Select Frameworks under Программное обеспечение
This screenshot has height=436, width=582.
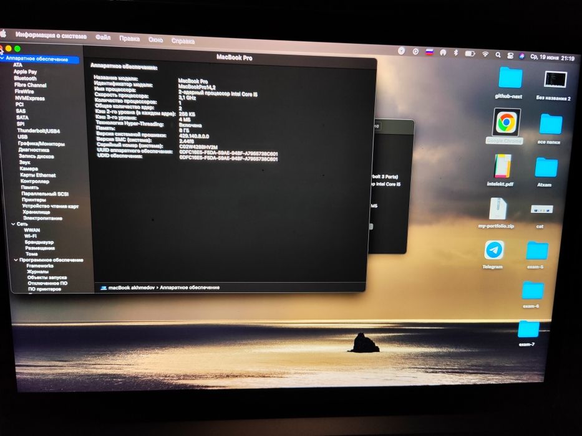[x=40, y=266]
